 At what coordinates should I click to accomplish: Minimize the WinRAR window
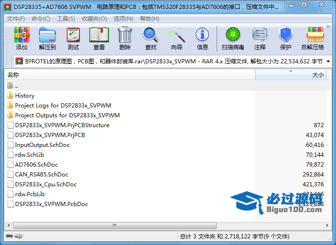291,5
